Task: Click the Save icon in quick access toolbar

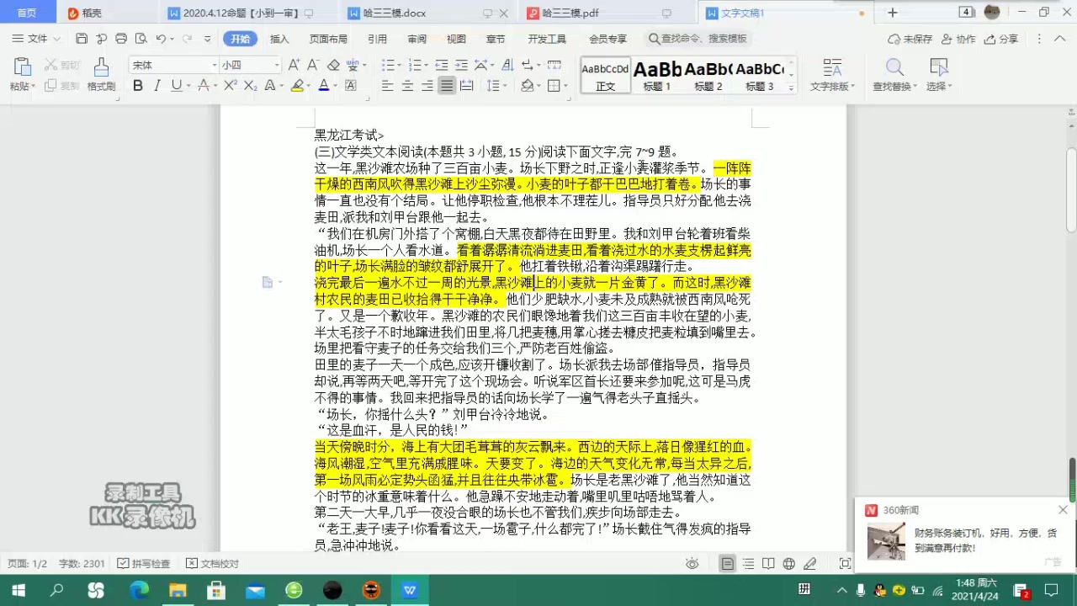Action: coord(82,39)
